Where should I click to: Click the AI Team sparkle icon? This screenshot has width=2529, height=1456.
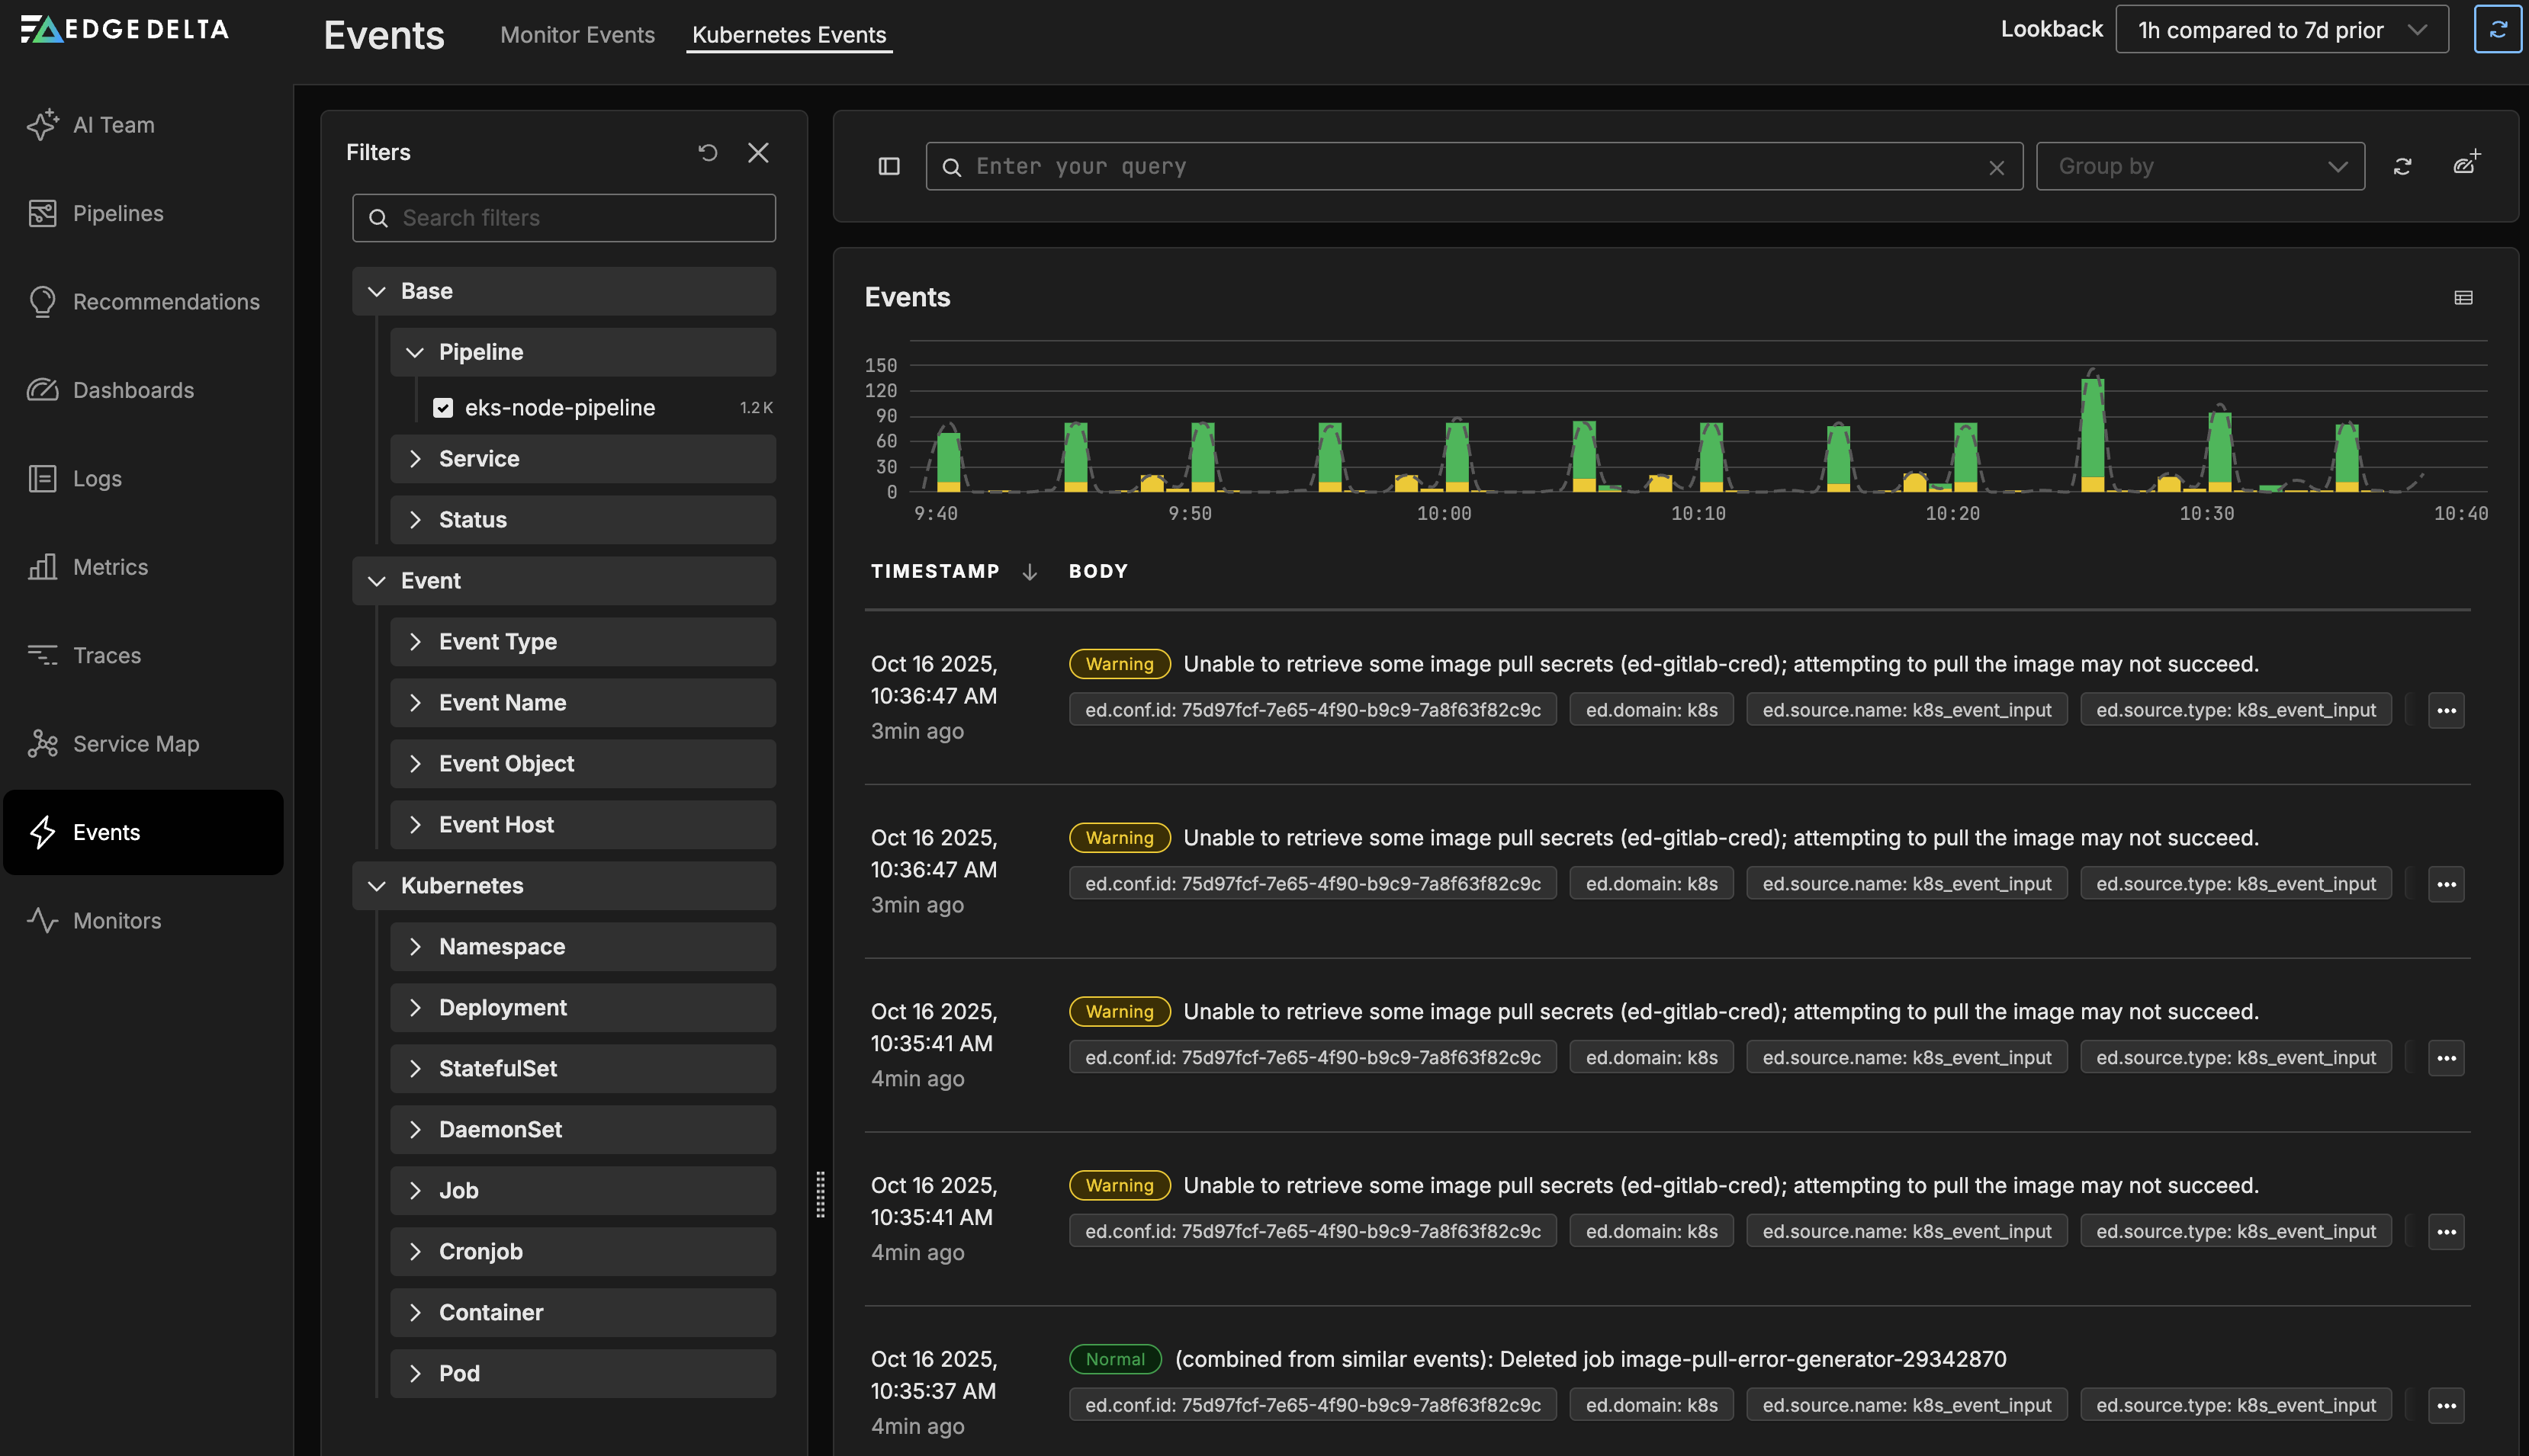42,125
